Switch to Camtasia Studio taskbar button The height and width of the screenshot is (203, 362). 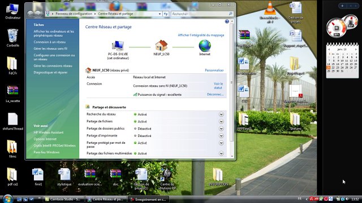[64, 199]
